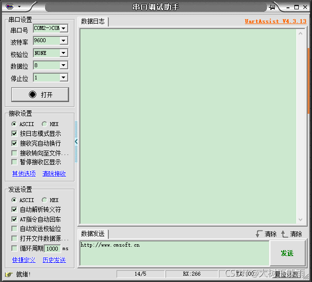Open the 历史发送 link
Image resolution: width=312 pixels, height=282 pixels.
[54, 260]
